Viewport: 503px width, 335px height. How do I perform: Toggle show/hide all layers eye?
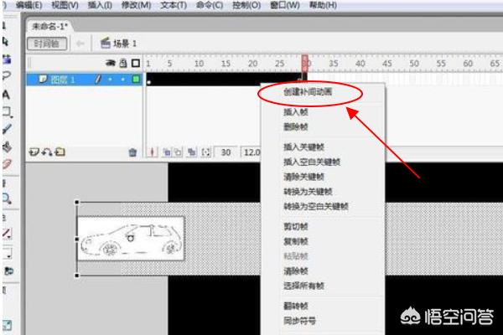(x=109, y=64)
